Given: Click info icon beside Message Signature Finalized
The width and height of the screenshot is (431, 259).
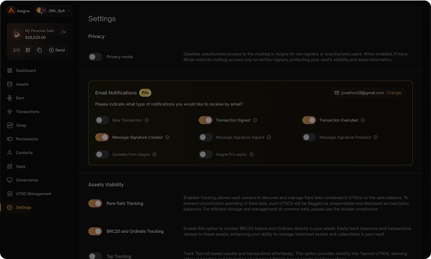Looking at the screenshot, I should (x=376, y=137).
